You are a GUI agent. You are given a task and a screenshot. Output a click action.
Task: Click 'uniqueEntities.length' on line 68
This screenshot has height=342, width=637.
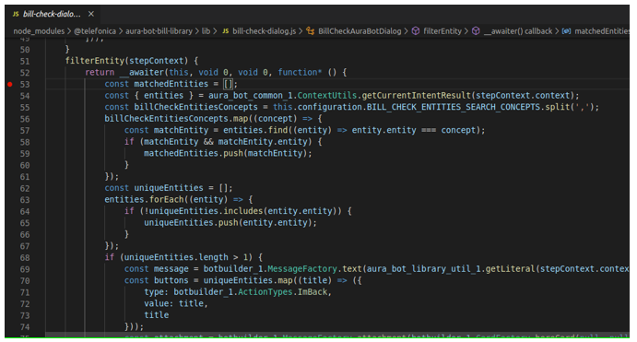(x=176, y=257)
